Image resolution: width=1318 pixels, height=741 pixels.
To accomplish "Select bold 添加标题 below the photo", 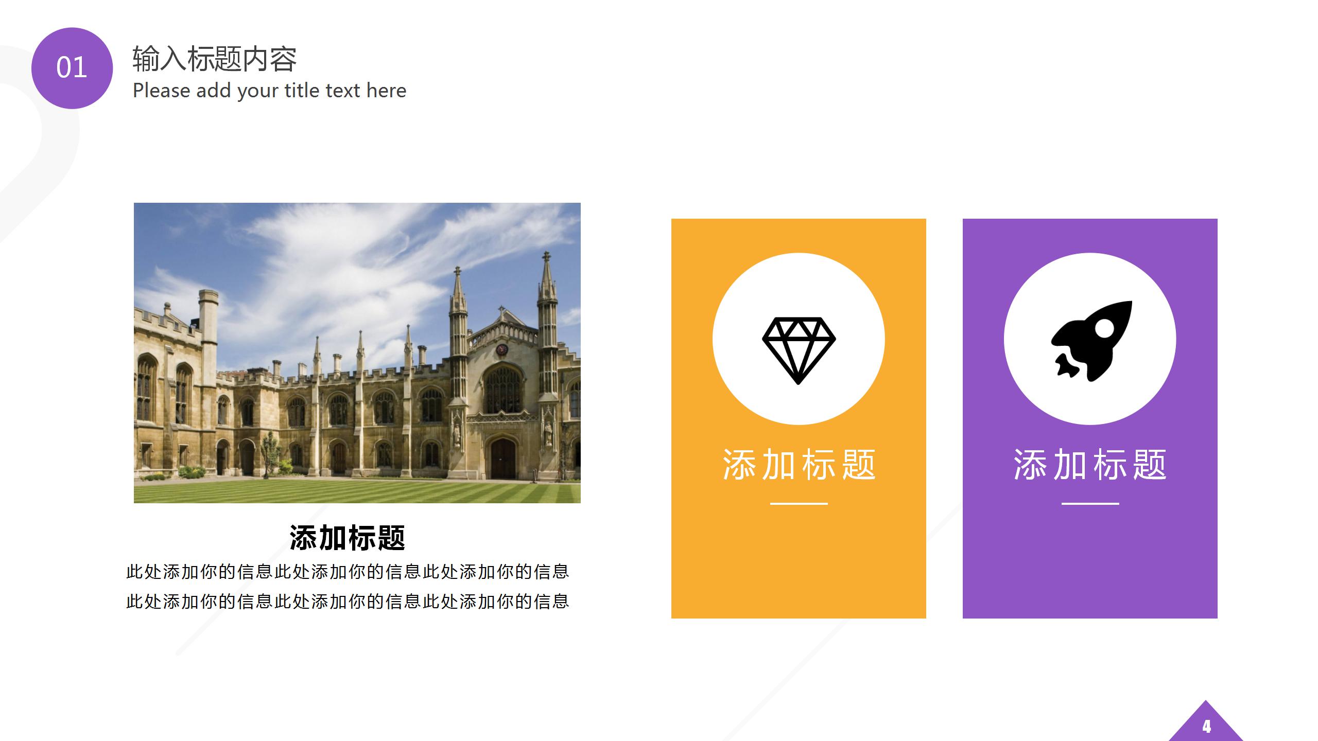I will [x=348, y=538].
